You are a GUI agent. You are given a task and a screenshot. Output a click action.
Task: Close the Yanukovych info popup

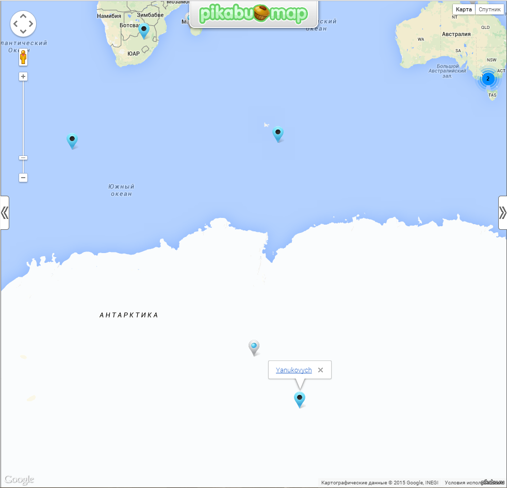[320, 370]
